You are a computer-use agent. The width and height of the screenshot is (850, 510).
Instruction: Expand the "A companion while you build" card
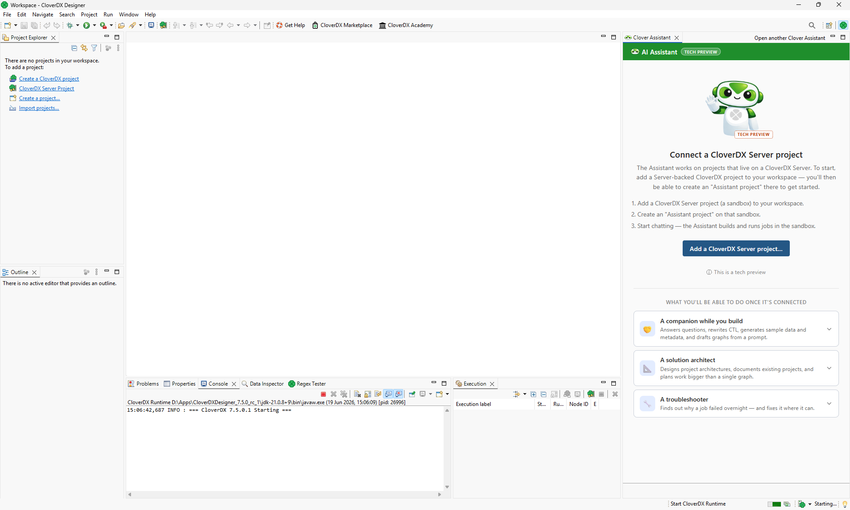[829, 329]
